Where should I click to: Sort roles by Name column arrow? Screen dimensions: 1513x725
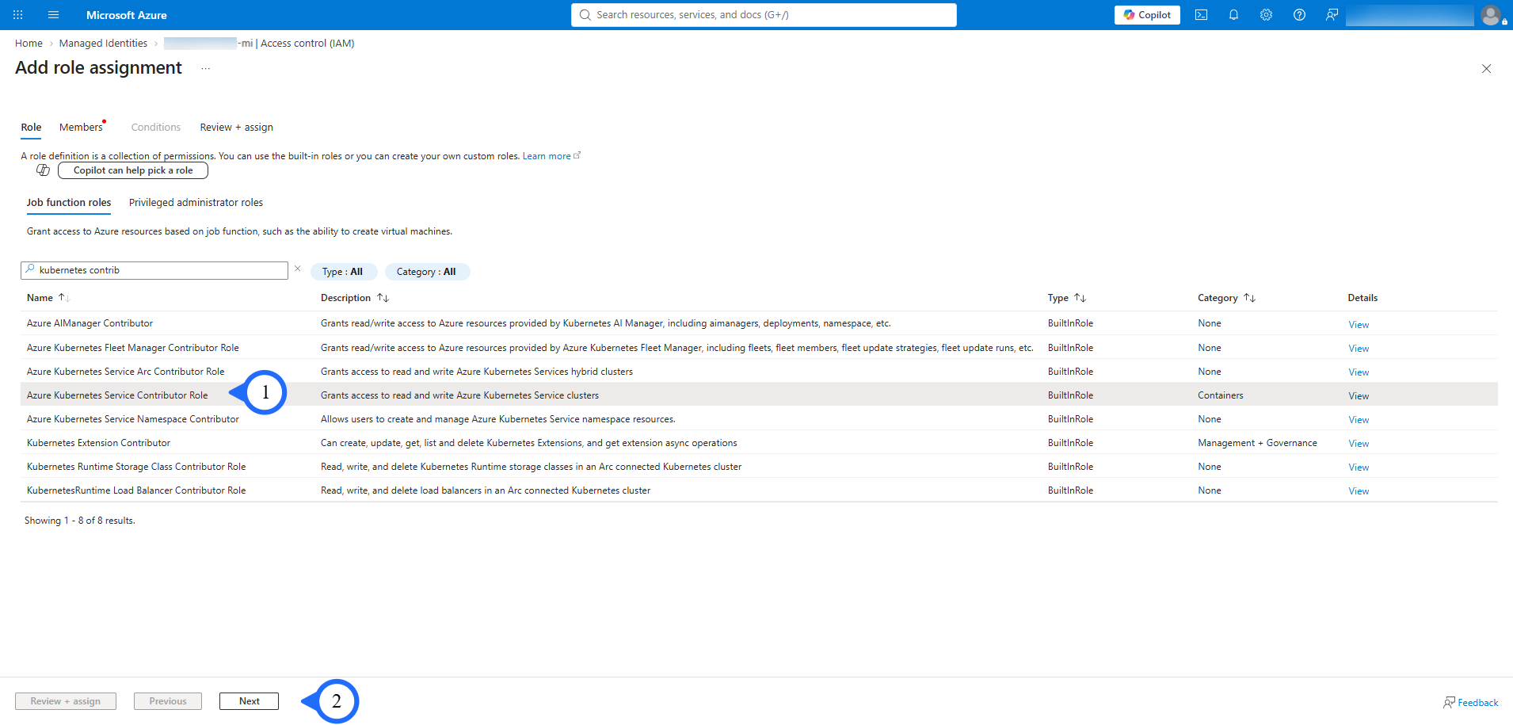point(63,298)
